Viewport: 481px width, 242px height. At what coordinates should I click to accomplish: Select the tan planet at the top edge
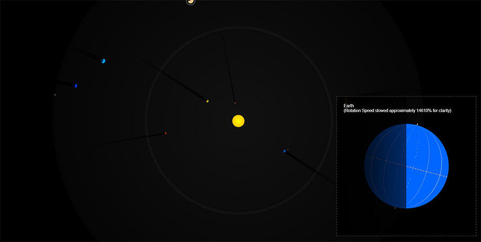(x=191, y=2)
